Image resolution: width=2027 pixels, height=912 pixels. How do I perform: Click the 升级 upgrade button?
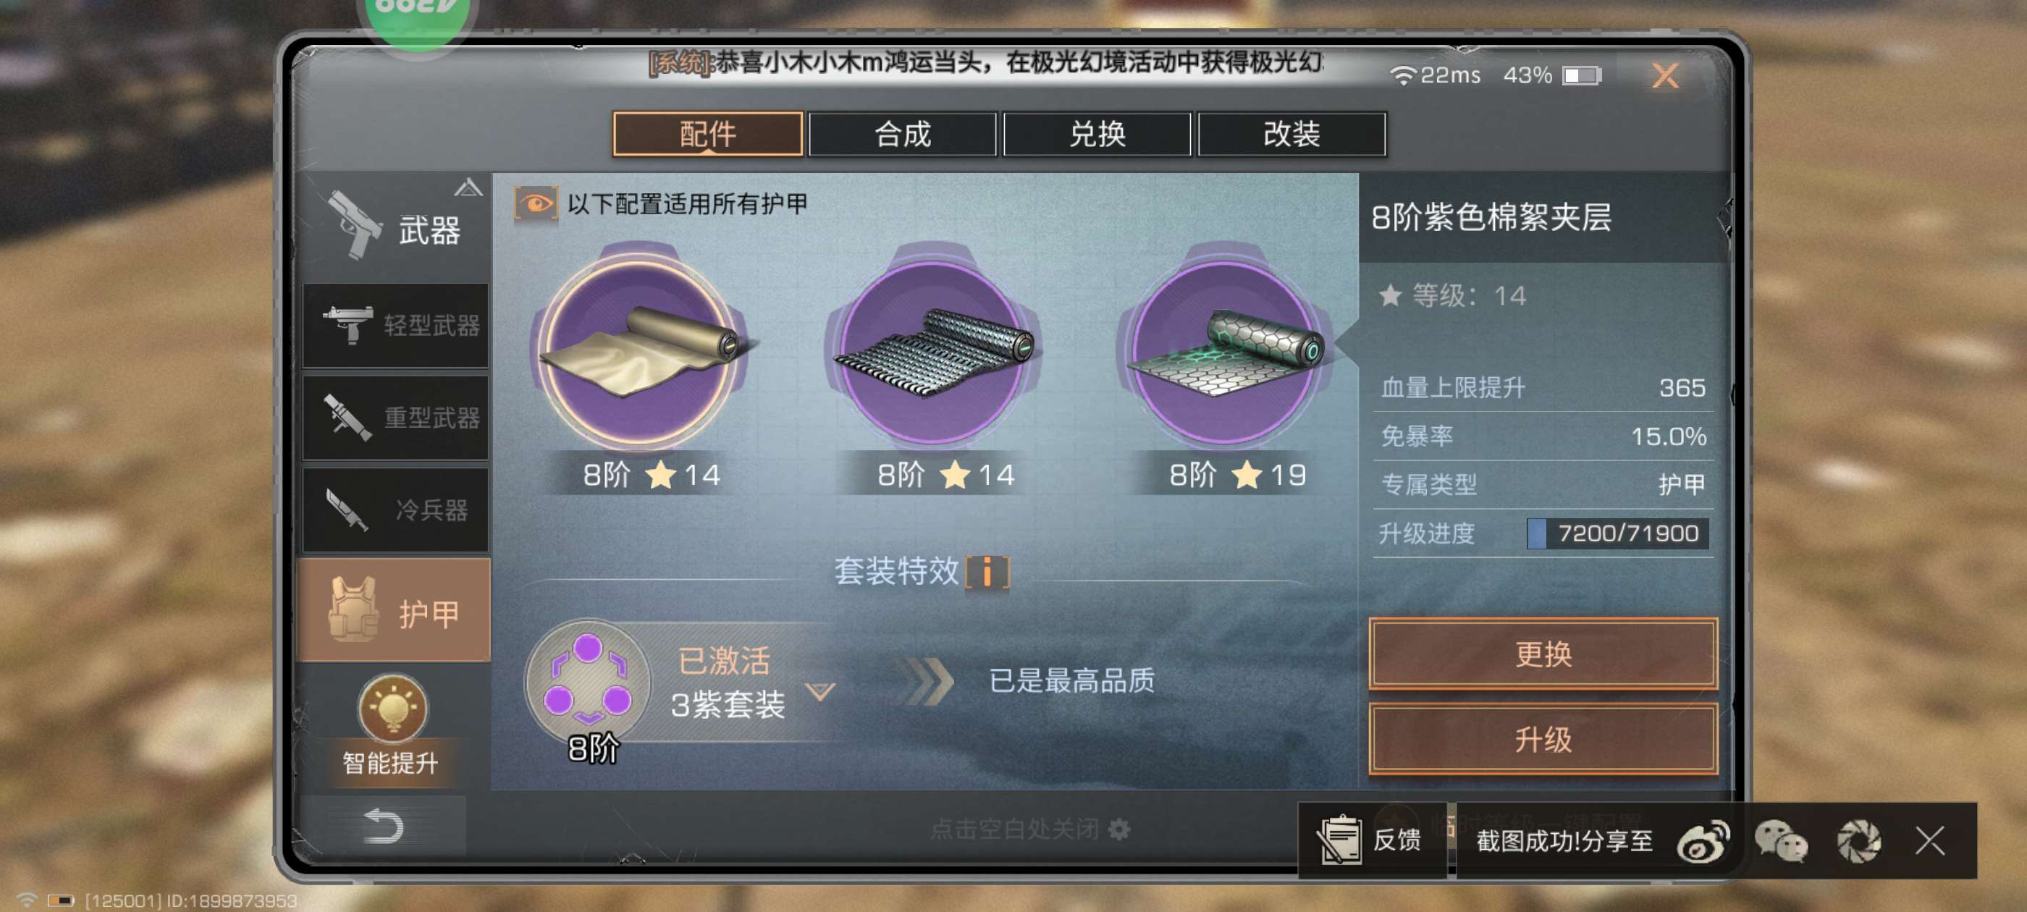click(1543, 739)
